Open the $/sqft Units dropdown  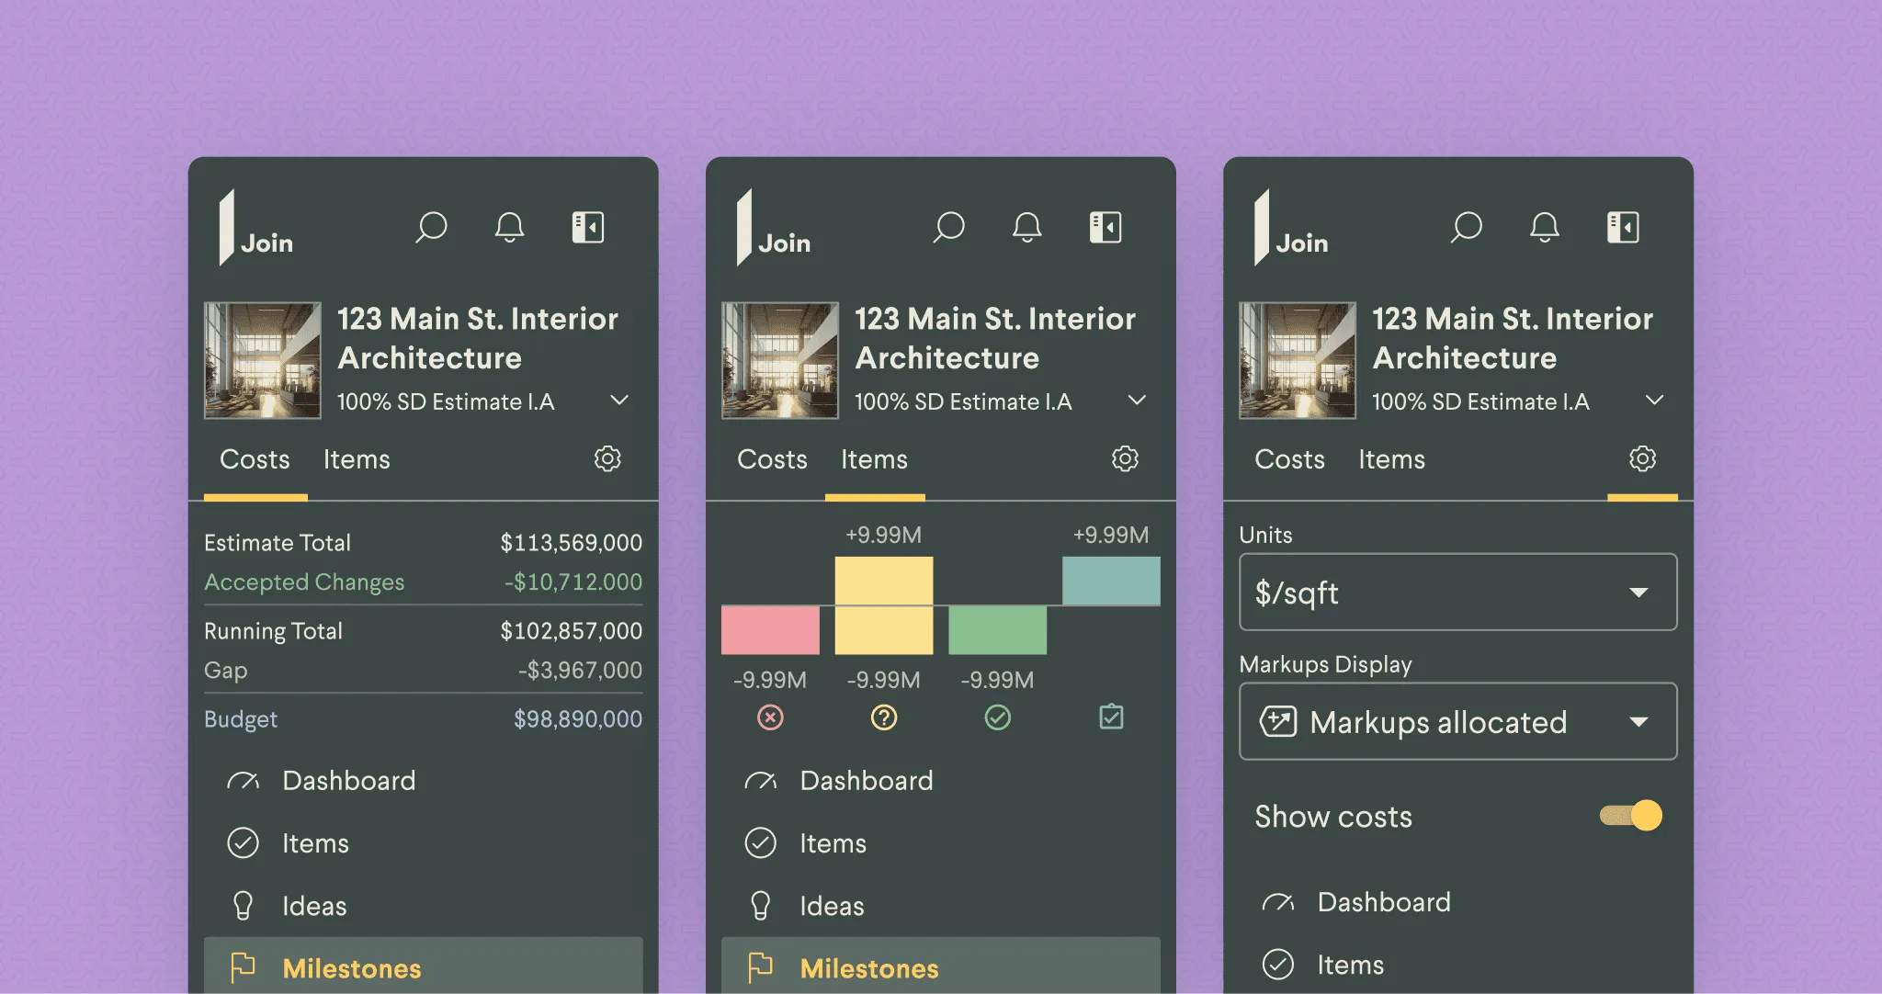point(1458,593)
